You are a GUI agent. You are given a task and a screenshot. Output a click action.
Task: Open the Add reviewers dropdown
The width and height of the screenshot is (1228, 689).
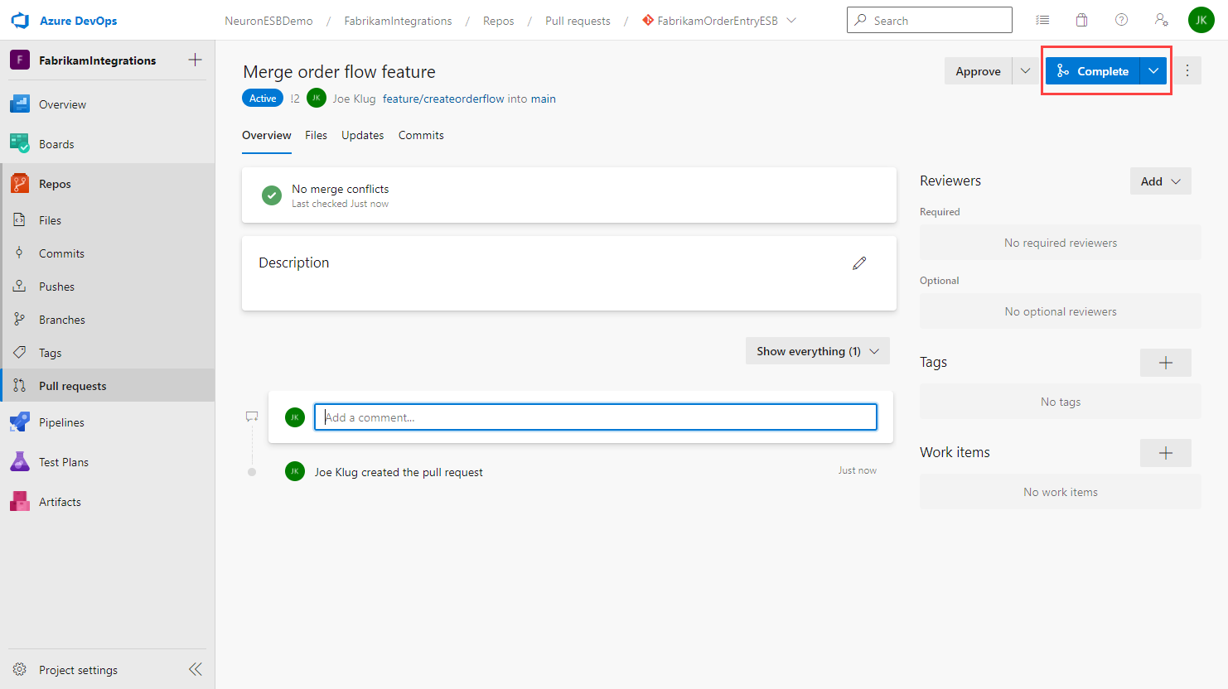(1161, 181)
